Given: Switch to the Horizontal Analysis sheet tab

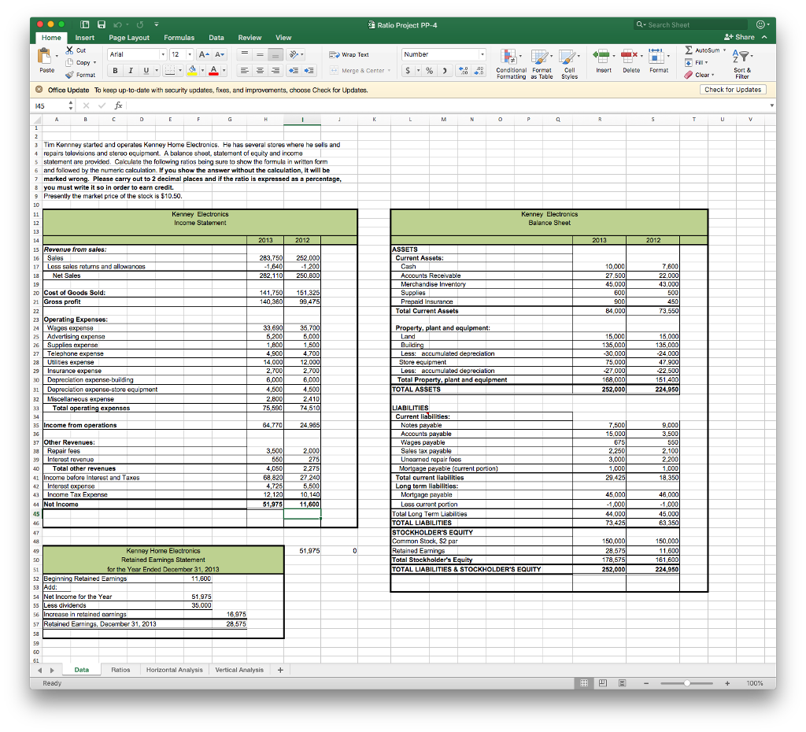Looking at the screenshot, I should coord(174,670).
